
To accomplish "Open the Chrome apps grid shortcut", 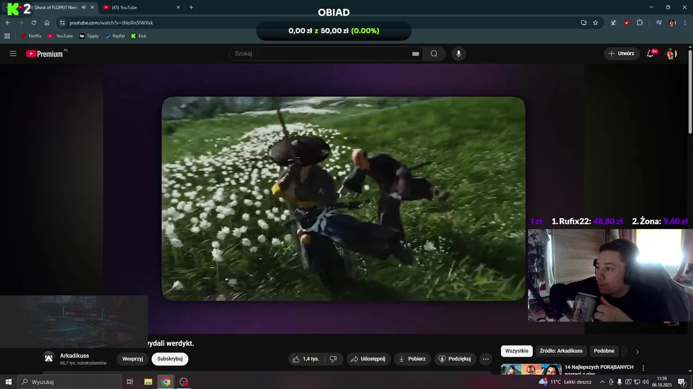I will pos(7,36).
